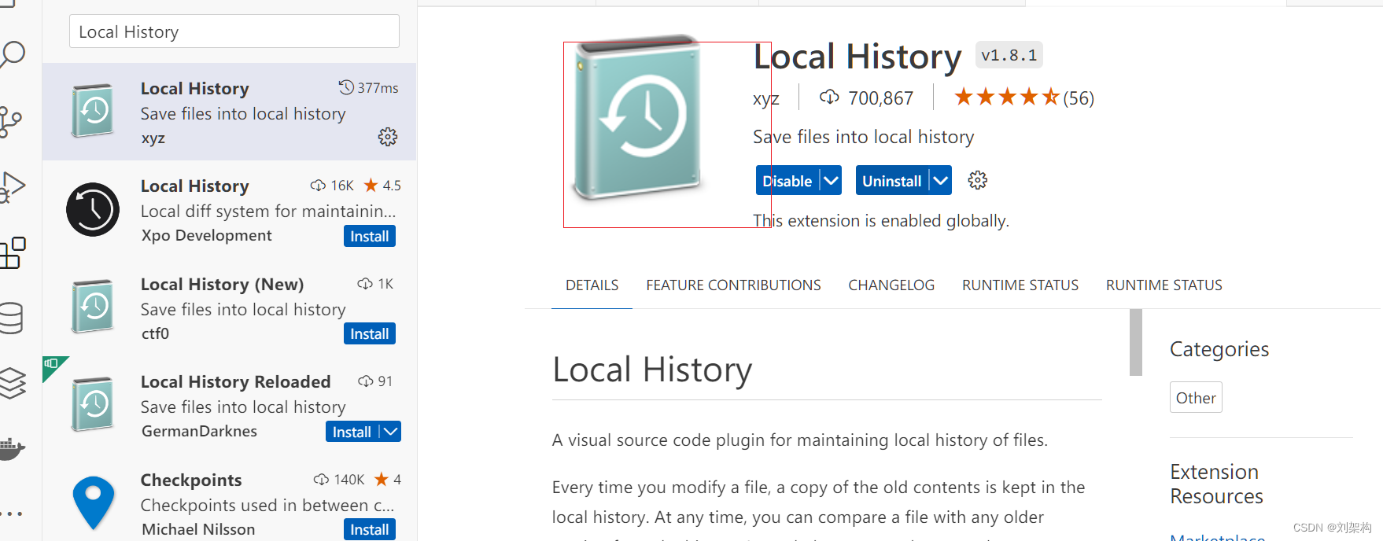Install the Checkpoints extension
Image resolution: width=1383 pixels, height=541 pixels.
point(370,529)
